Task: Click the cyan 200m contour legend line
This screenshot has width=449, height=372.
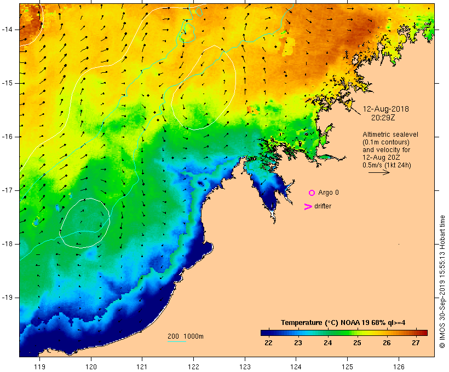Action: [x=177, y=341]
